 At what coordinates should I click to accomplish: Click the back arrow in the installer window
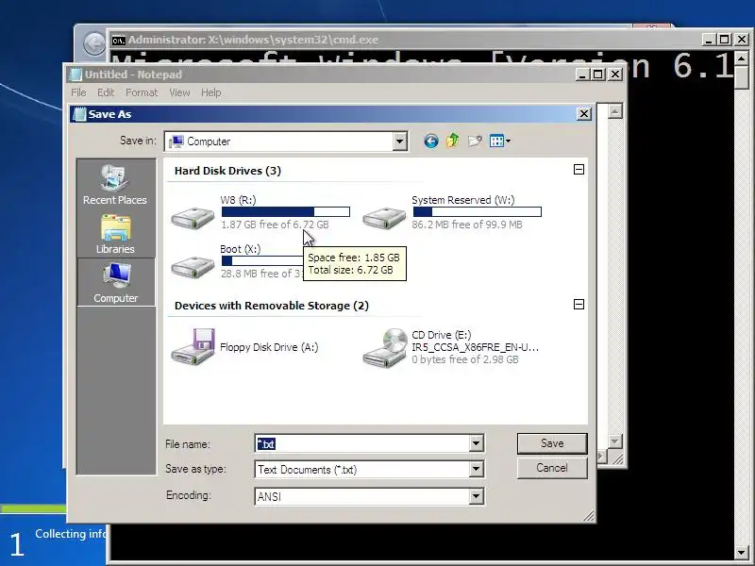point(94,44)
